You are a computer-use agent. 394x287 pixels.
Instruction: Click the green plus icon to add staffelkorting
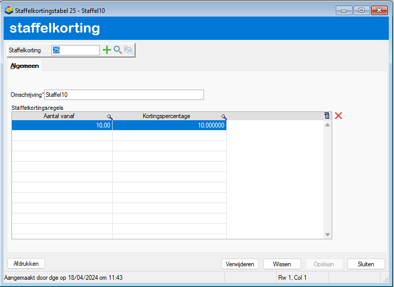tap(107, 50)
